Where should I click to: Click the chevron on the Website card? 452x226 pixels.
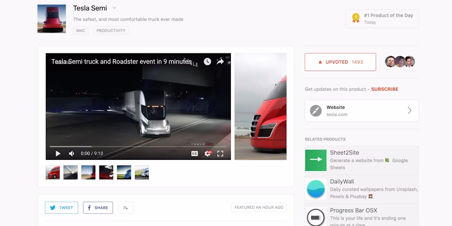[x=409, y=111]
